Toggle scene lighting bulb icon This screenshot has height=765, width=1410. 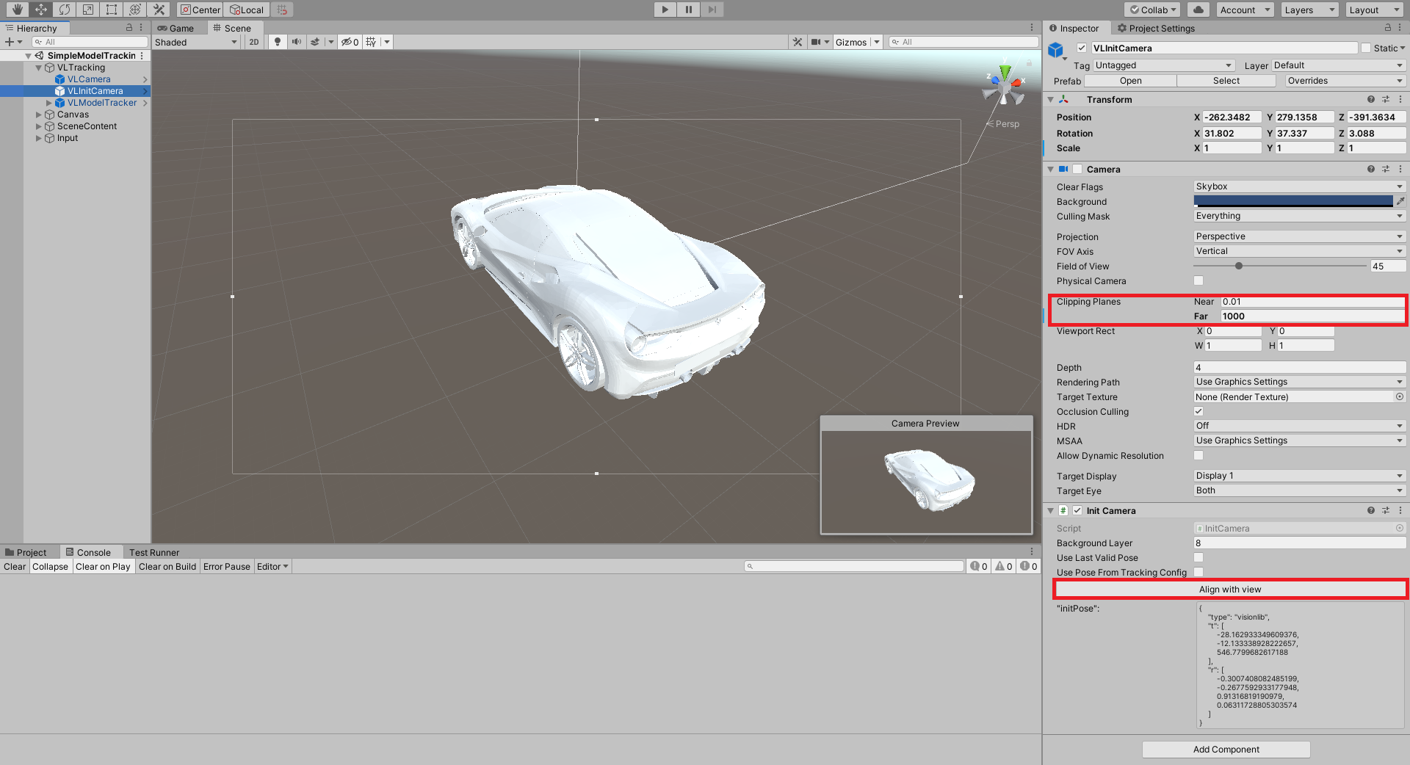[x=277, y=42]
